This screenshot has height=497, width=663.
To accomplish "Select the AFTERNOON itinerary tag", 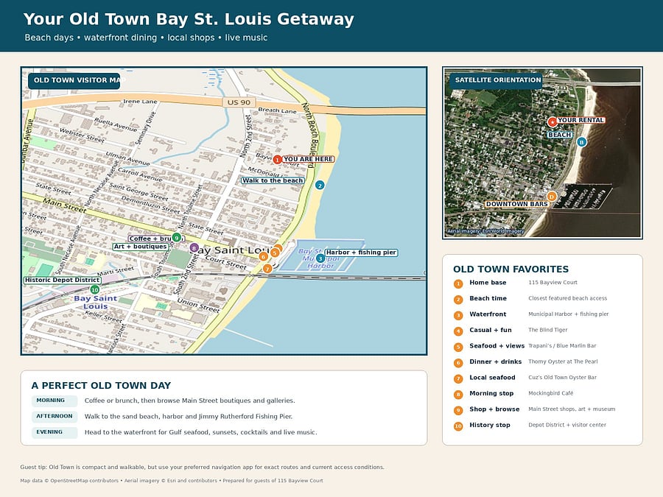I will (54, 417).
